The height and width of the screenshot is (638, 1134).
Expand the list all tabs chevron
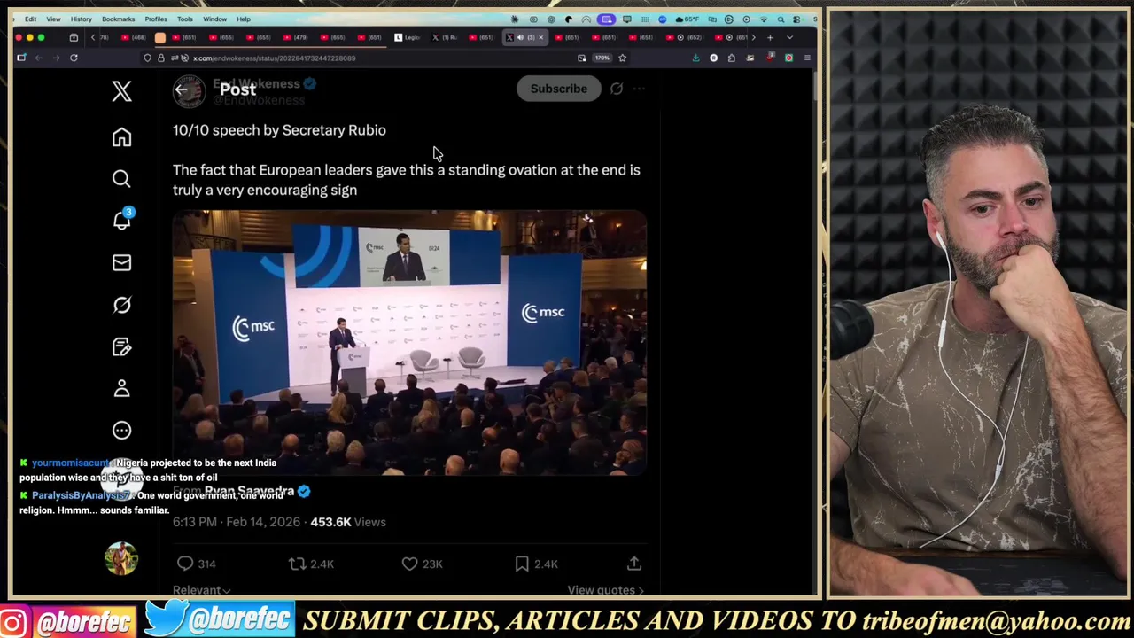[x=789, y=37]
